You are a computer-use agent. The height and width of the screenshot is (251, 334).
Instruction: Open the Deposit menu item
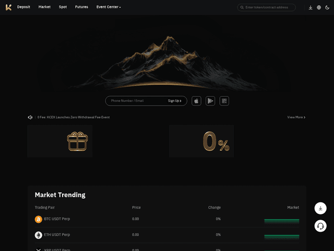tap(23, 7)
